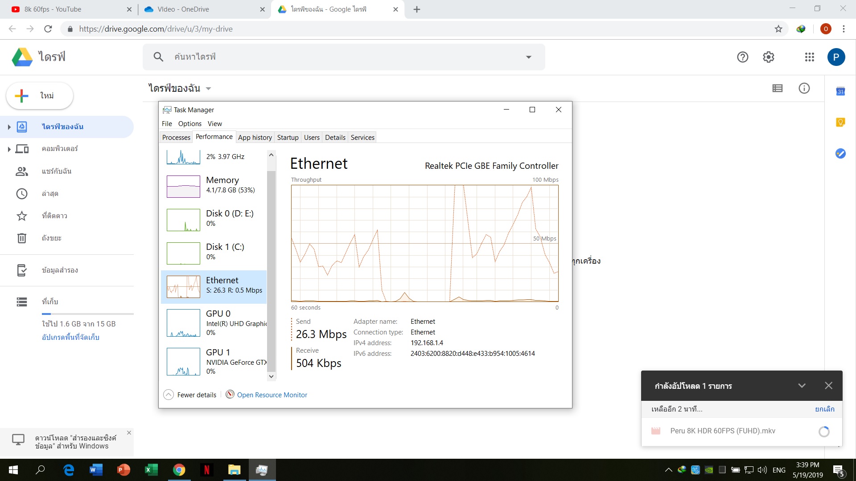Click the Chrome address bar URL

tap(156, 29)
